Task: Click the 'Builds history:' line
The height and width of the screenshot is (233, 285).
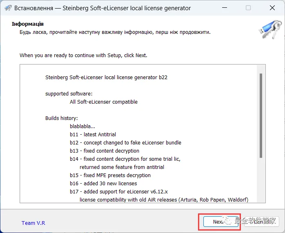Action: coord(61,118)
